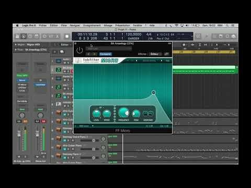The height and width of the screenshot is (188, 251).
Task: Click the Inspector icon in the control bar
Action: [24, 36]
